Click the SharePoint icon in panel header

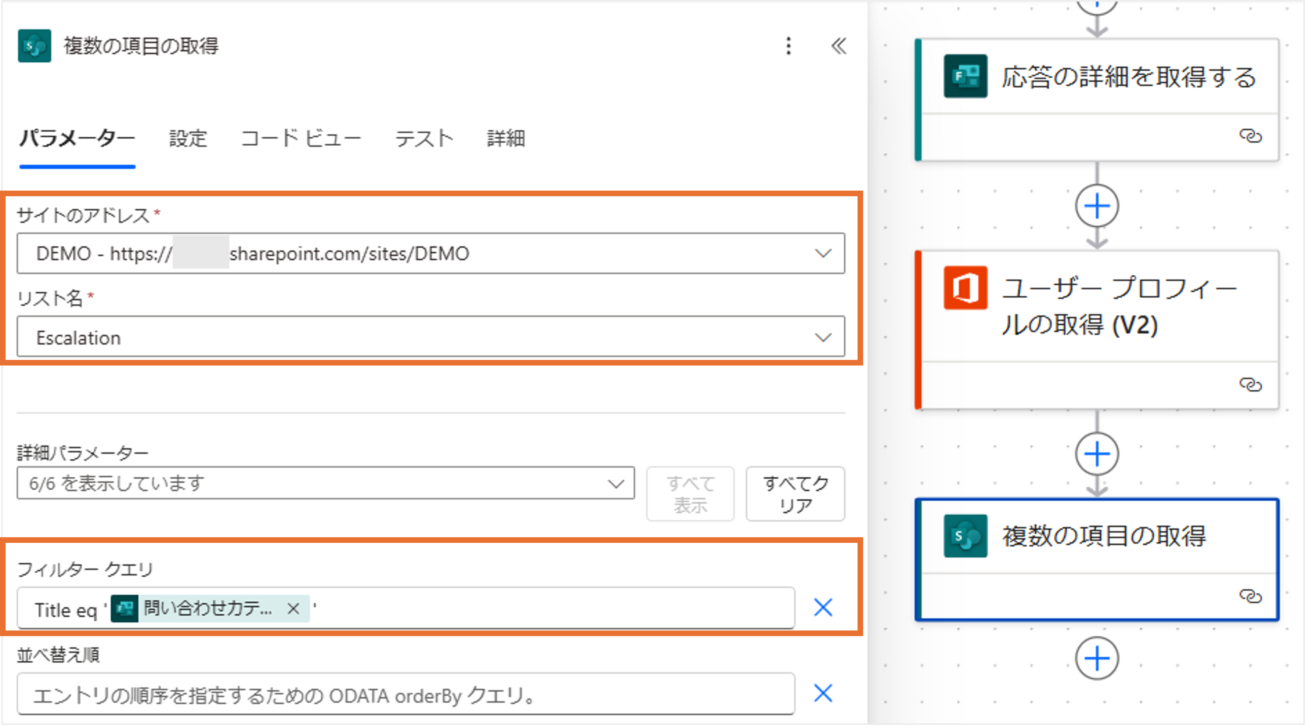coord(35,46)
